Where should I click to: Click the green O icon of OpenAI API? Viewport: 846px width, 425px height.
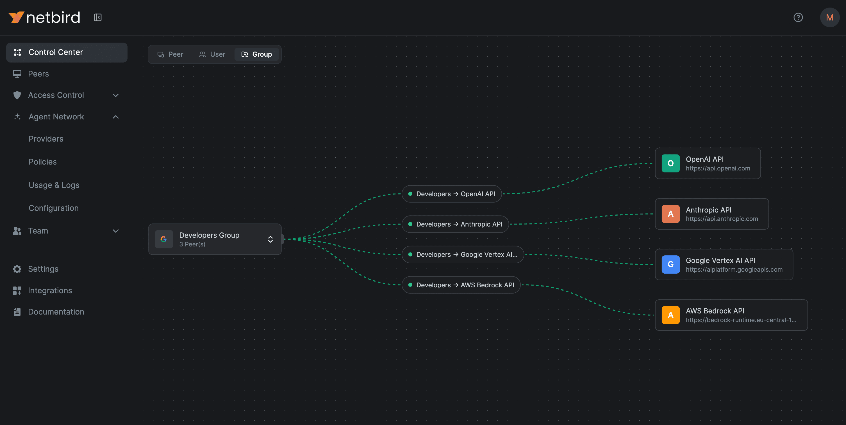tap(671, 163)
